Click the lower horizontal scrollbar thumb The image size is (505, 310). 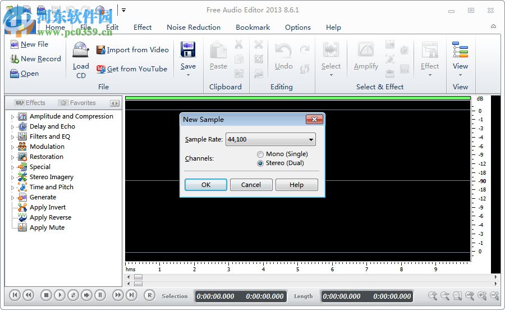(x=138, y=284)
